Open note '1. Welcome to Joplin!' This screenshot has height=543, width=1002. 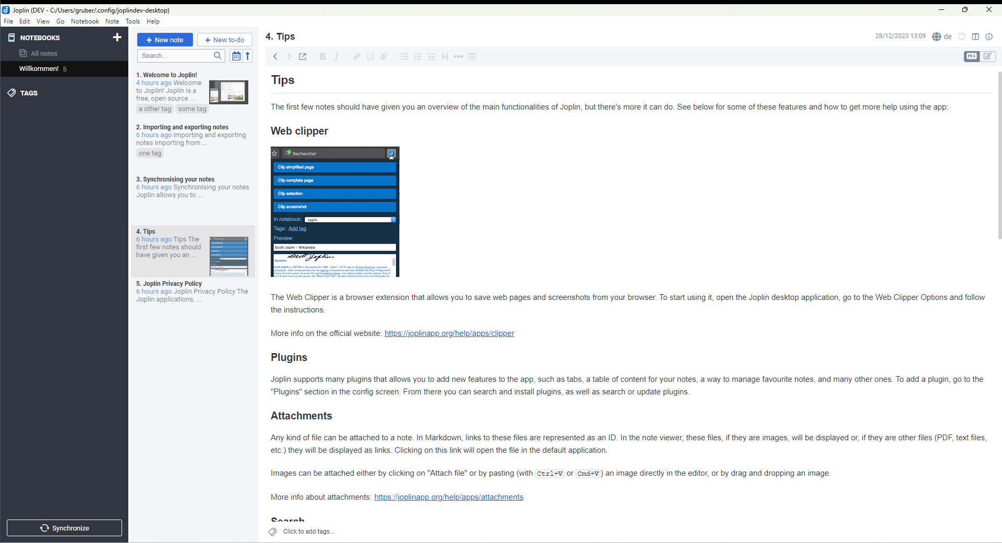point(192,94)
